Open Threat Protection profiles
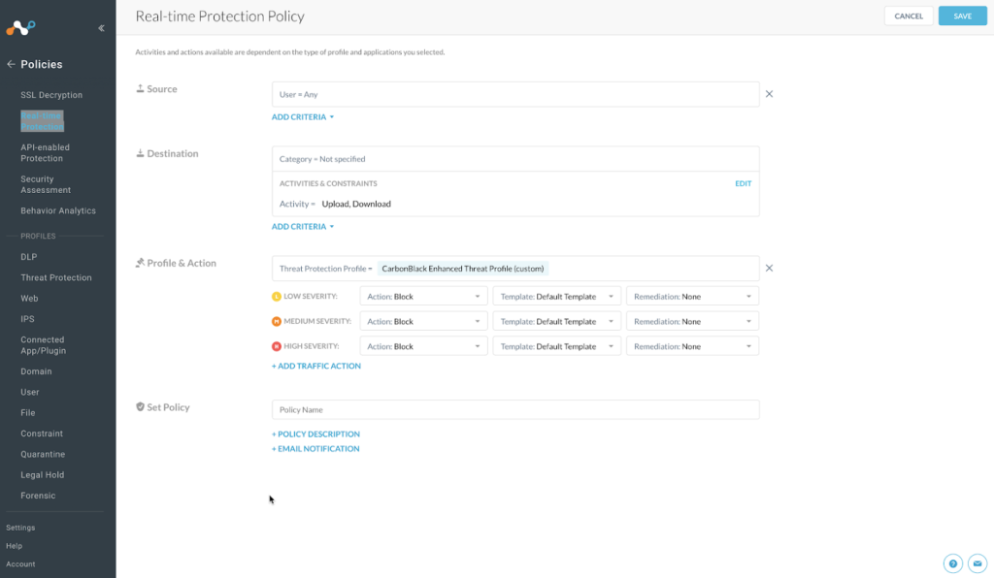Screen dimensions: 994x578 55,278
